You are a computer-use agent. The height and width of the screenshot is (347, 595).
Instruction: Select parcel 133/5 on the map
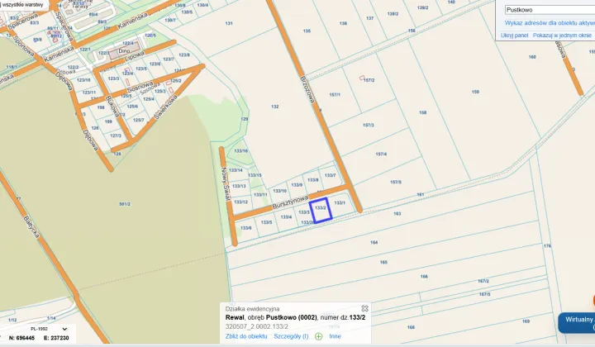tap(266, 222)
